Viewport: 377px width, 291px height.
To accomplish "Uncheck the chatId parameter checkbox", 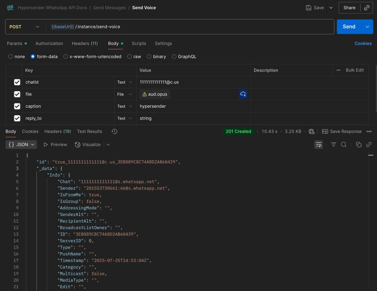I will pyautogui.click(x=17, y=82).
